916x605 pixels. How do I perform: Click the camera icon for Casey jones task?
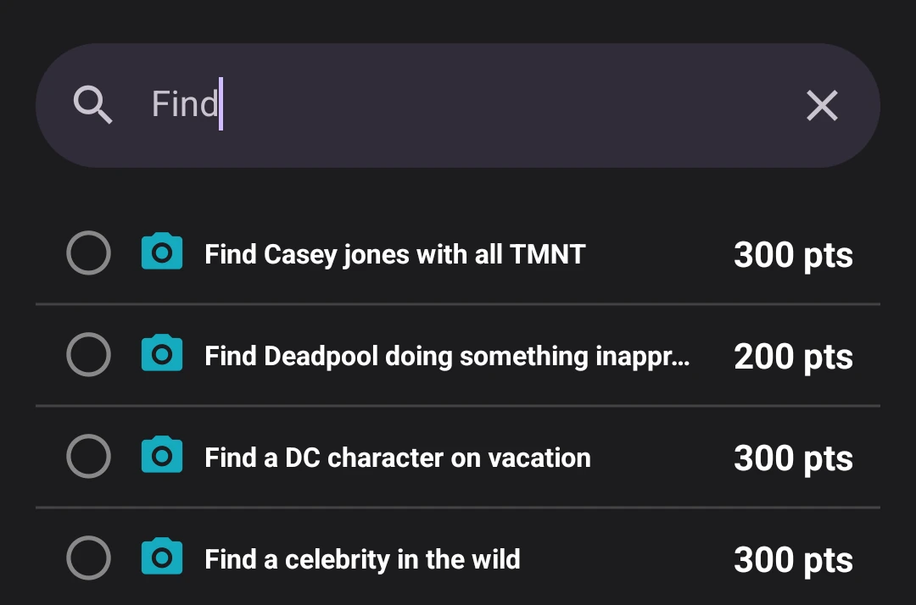(162, 252)
